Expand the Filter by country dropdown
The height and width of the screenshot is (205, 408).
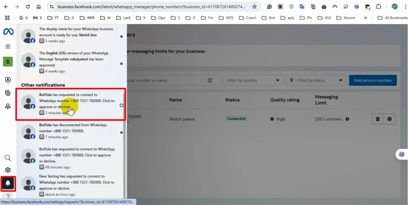[253, 80]
